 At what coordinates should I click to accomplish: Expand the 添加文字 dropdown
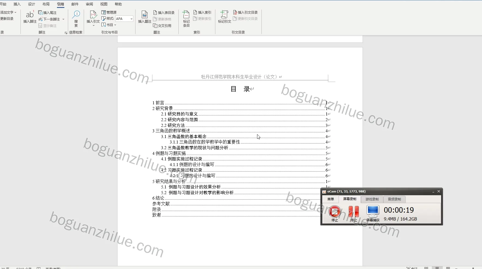click(x=8, y=12)
